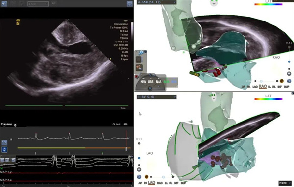The height and width of the screenshot is (187, 294).
Task: Click the blue magnifier icon in floating tool panel
Action: click(x=141, y=53)
